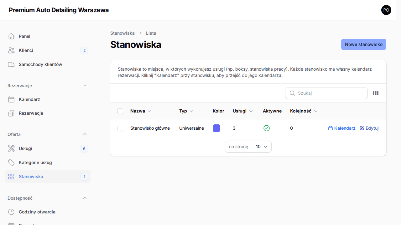
Task: Open the Panel home icon in sidebar
Action: click(x=11, y=36)
